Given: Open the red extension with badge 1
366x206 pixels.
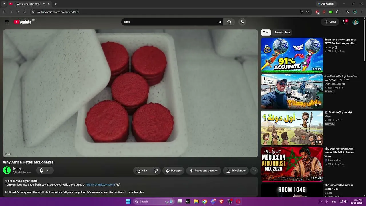Looking at the screenshot, I should coord(317,12).
